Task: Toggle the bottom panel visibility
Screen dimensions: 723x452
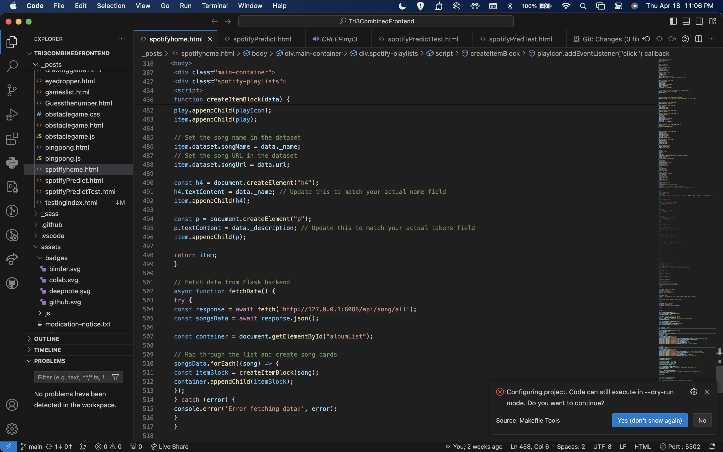Action: (686, 21)
